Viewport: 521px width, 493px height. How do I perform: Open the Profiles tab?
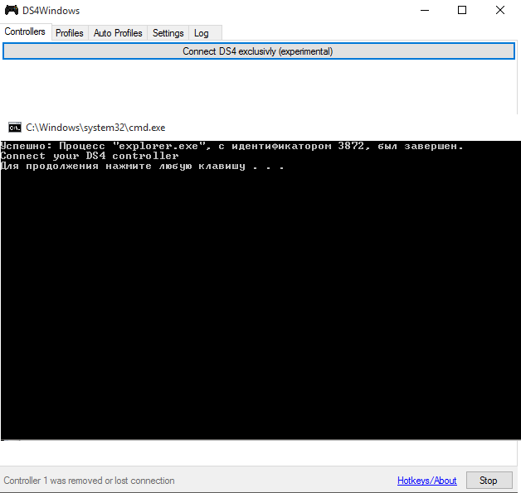70,33
